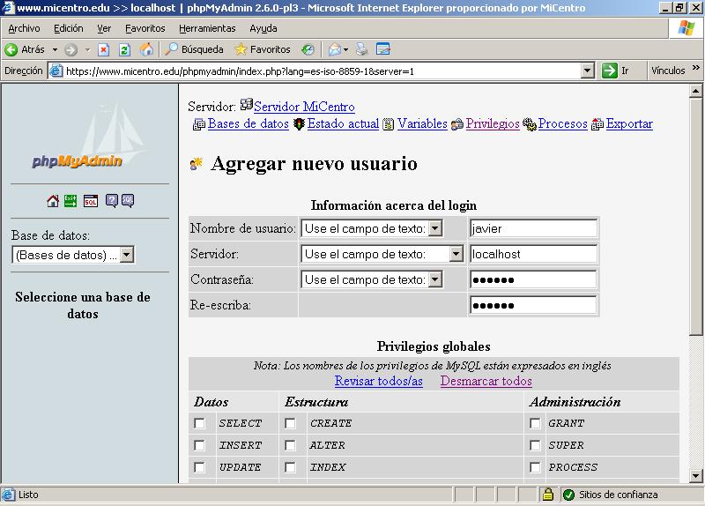Viewport: 705px width, 506px height.
Task: Click the green Exit logout icon in sidebar
Action: [70, 201]
